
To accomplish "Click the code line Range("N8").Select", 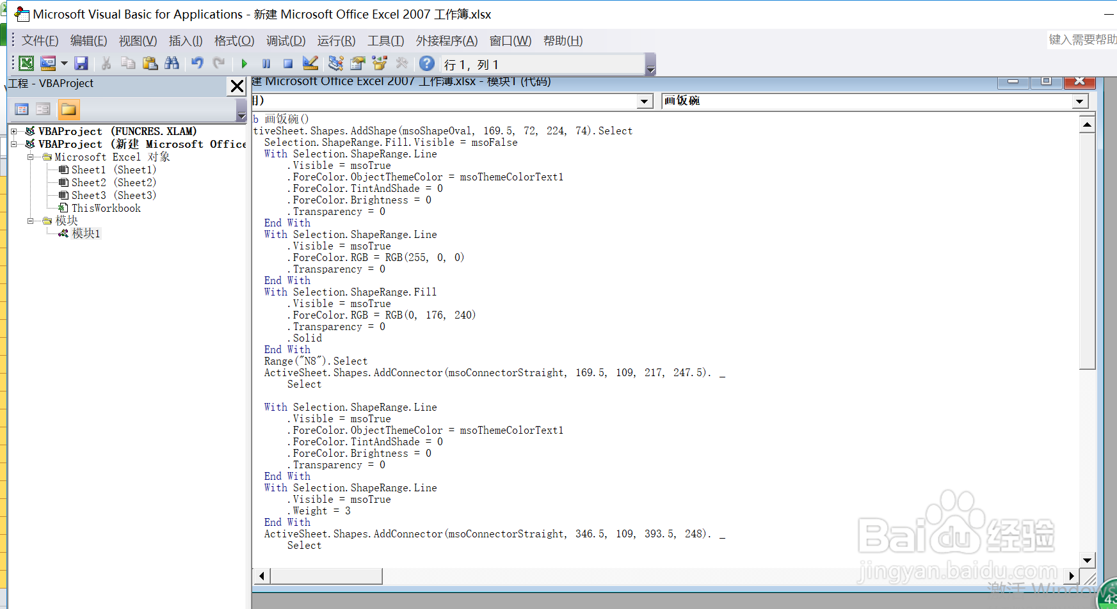I will pyautogui.click(x=316, y=361).
